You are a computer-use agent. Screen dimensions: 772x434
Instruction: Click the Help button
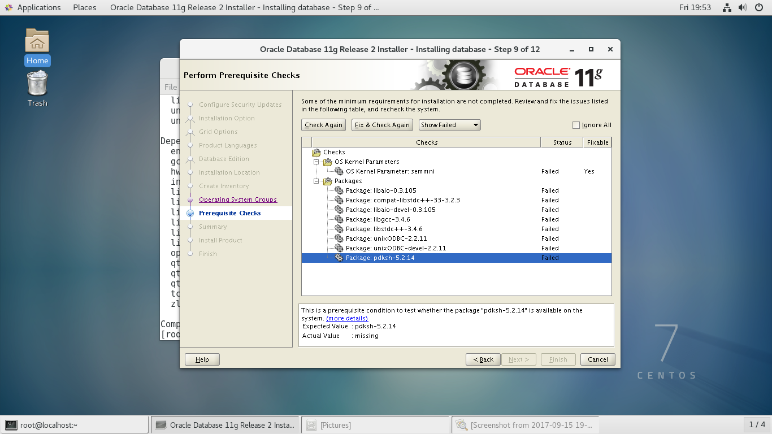202,359
